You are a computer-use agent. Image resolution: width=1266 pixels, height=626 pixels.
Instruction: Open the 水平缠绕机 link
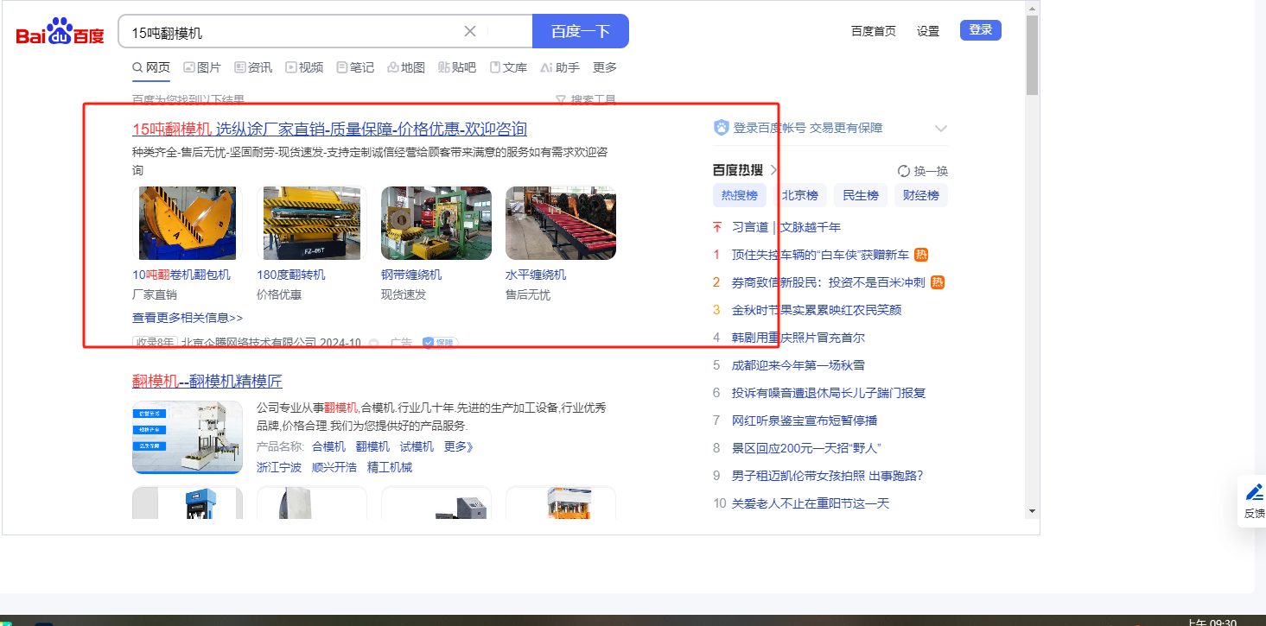(x=536, y=275)
